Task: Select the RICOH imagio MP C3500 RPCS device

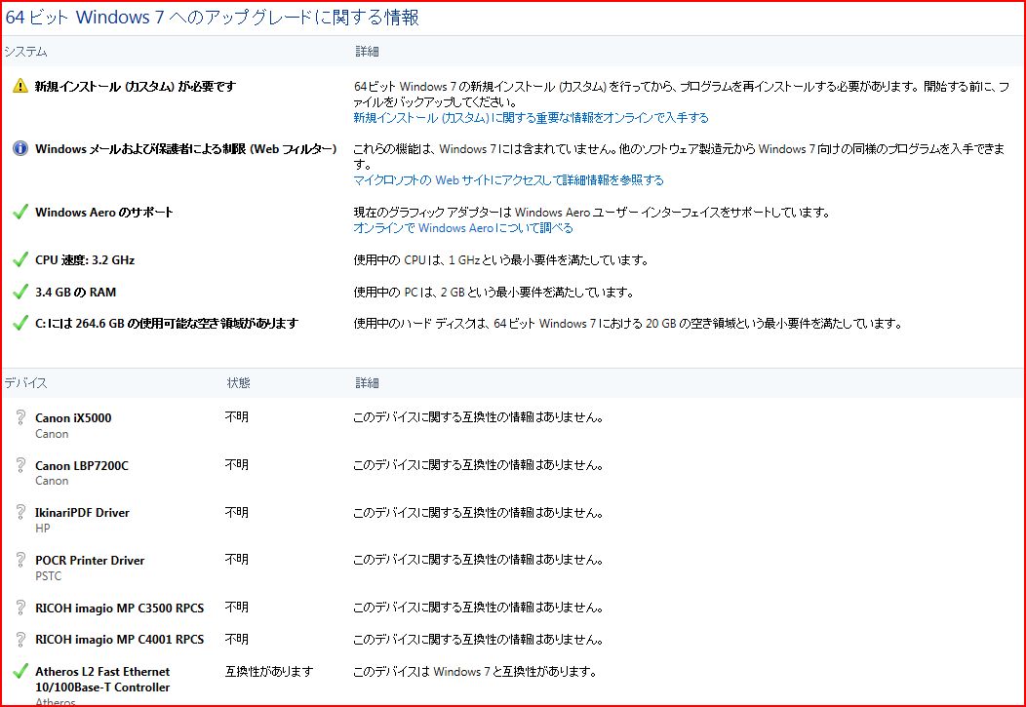Action: click(x=120, y=609)
